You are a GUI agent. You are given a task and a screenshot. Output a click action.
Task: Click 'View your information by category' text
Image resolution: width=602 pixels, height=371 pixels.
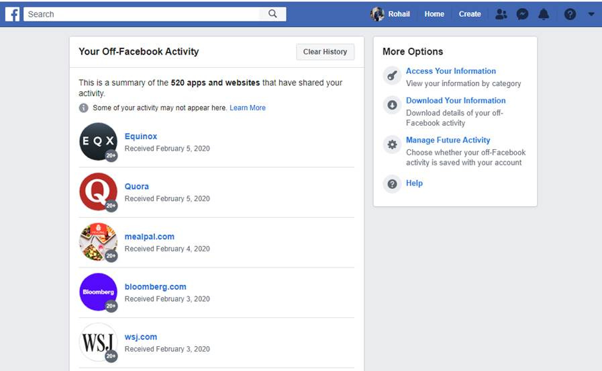coord(463,84)
